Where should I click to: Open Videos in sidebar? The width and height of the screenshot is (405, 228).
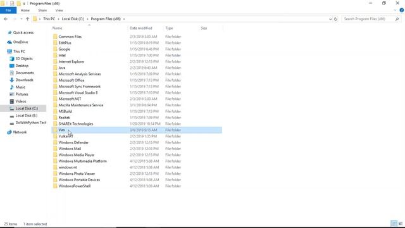click(21, 101)
